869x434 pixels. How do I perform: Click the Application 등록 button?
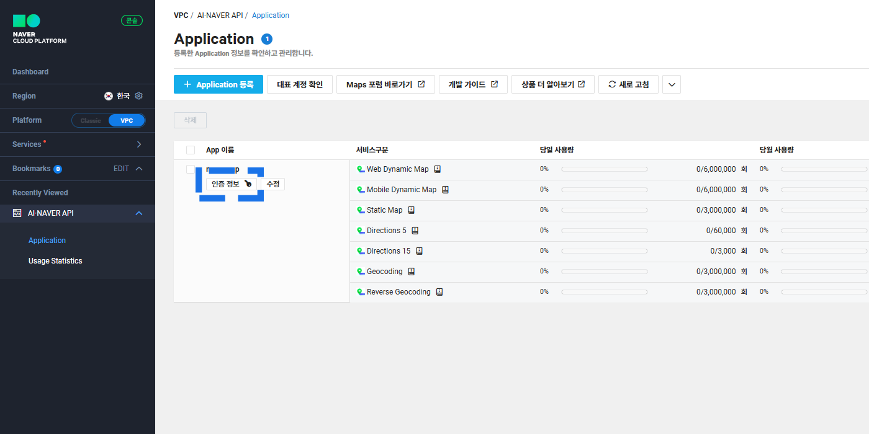218,84
